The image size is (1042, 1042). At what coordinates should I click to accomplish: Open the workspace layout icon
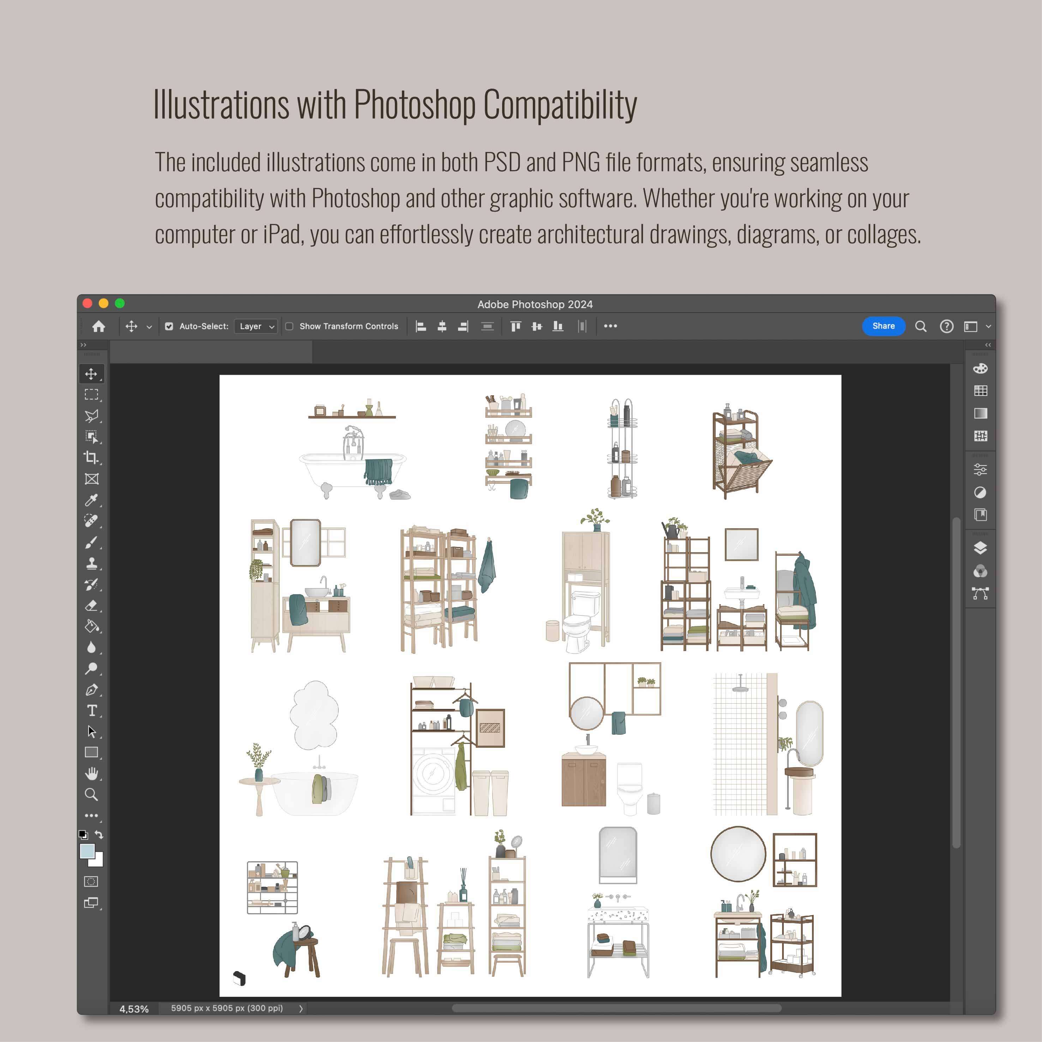point(971,326)
